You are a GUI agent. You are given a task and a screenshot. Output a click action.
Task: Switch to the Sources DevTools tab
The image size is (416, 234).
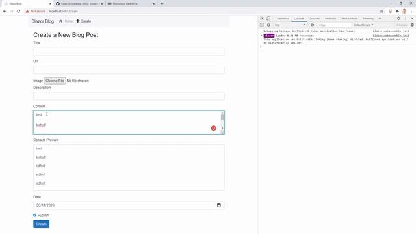pos(315,19)
